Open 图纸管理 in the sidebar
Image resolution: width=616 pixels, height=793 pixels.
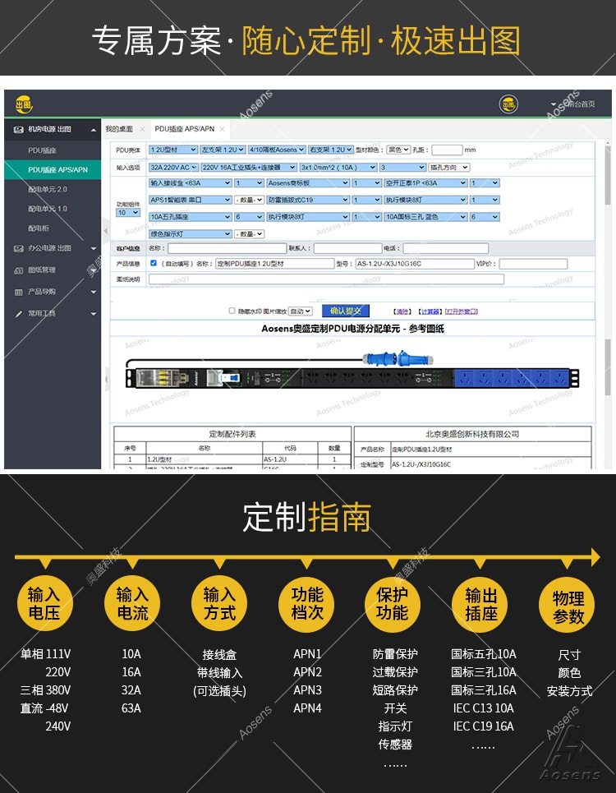53,270
